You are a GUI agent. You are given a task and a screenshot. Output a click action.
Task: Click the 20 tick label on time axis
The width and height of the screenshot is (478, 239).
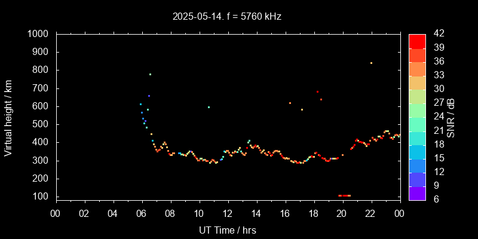pyautogui.click(x=342, y=213)
